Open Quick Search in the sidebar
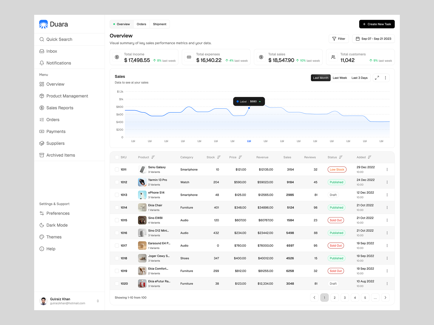434x325 pixels. (59, 39)
